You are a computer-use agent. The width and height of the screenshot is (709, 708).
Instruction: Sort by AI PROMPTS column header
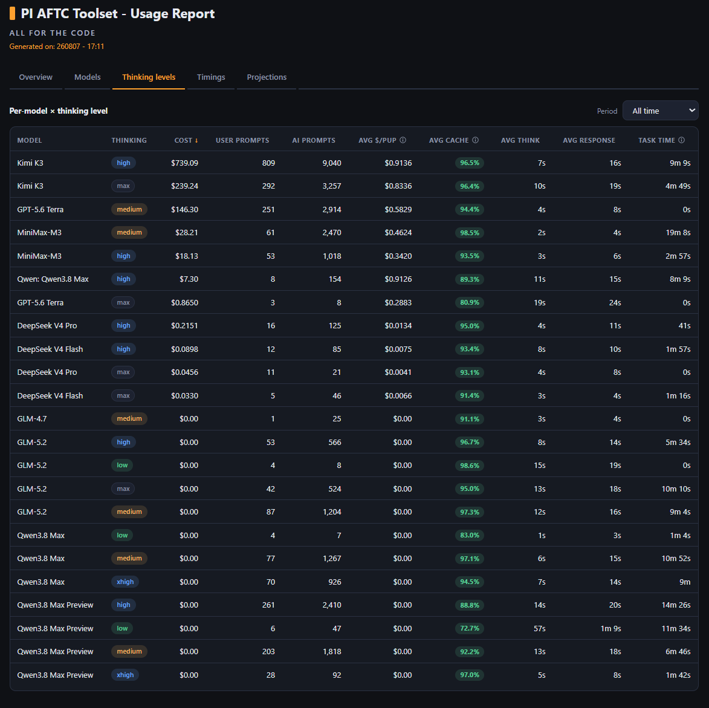pos(314,140)
